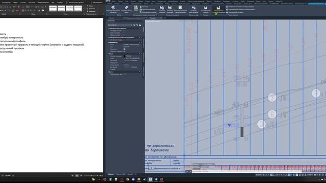Image resolution: width=326 pixels, height=183 pixels.
Task: Click Отслеживание пикетов ribbon button
Action: coord(205,9)
